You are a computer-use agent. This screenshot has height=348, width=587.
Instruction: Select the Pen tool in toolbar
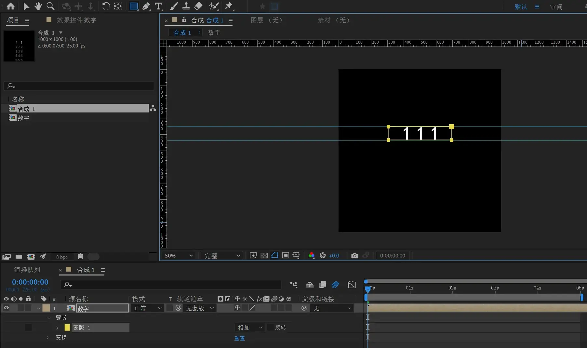point(146,6)
